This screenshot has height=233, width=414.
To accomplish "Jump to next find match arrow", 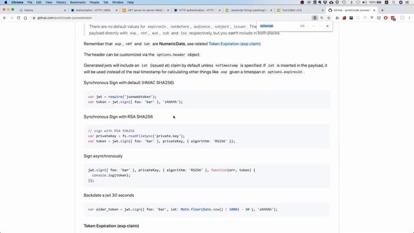I will point(320,26).
